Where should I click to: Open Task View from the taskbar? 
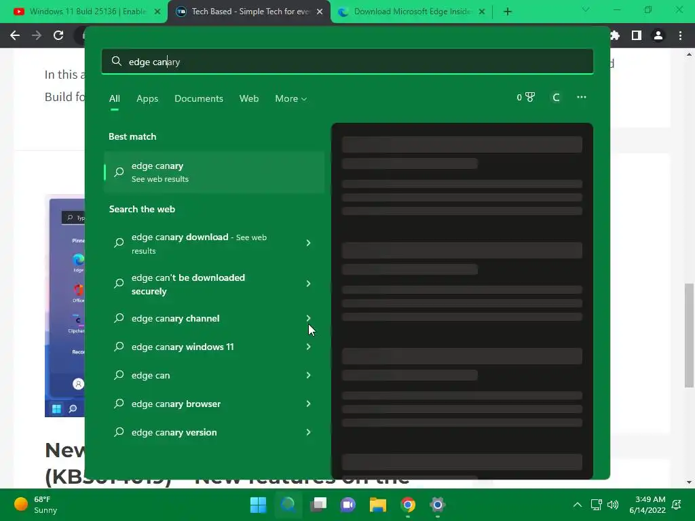[318, 505]
